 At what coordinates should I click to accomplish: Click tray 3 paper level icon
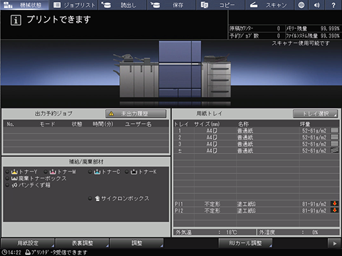click(x=335, y=144)
